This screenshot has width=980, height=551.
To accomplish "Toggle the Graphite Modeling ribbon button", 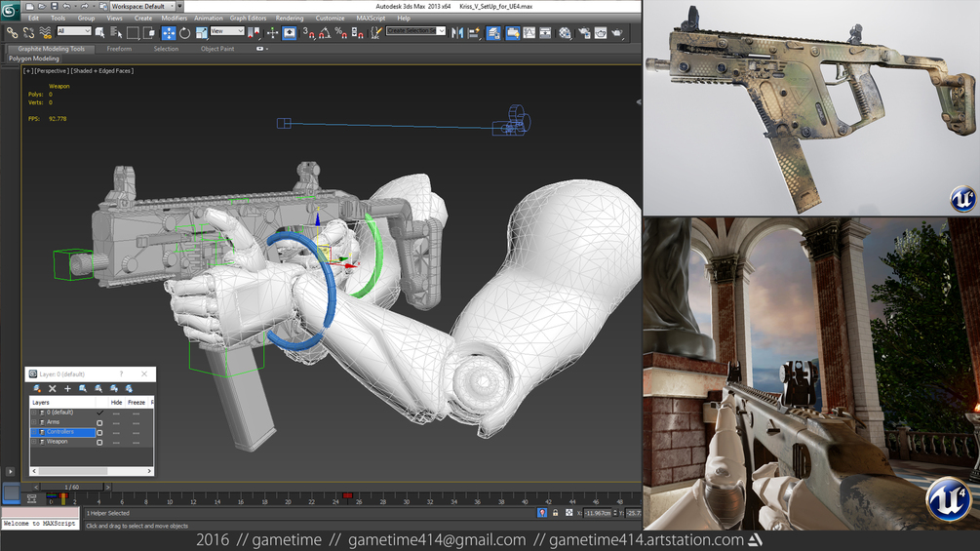I will (x=513, y=32).
